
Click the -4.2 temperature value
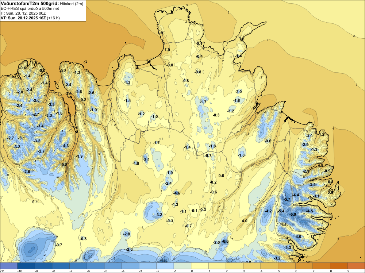268,211
